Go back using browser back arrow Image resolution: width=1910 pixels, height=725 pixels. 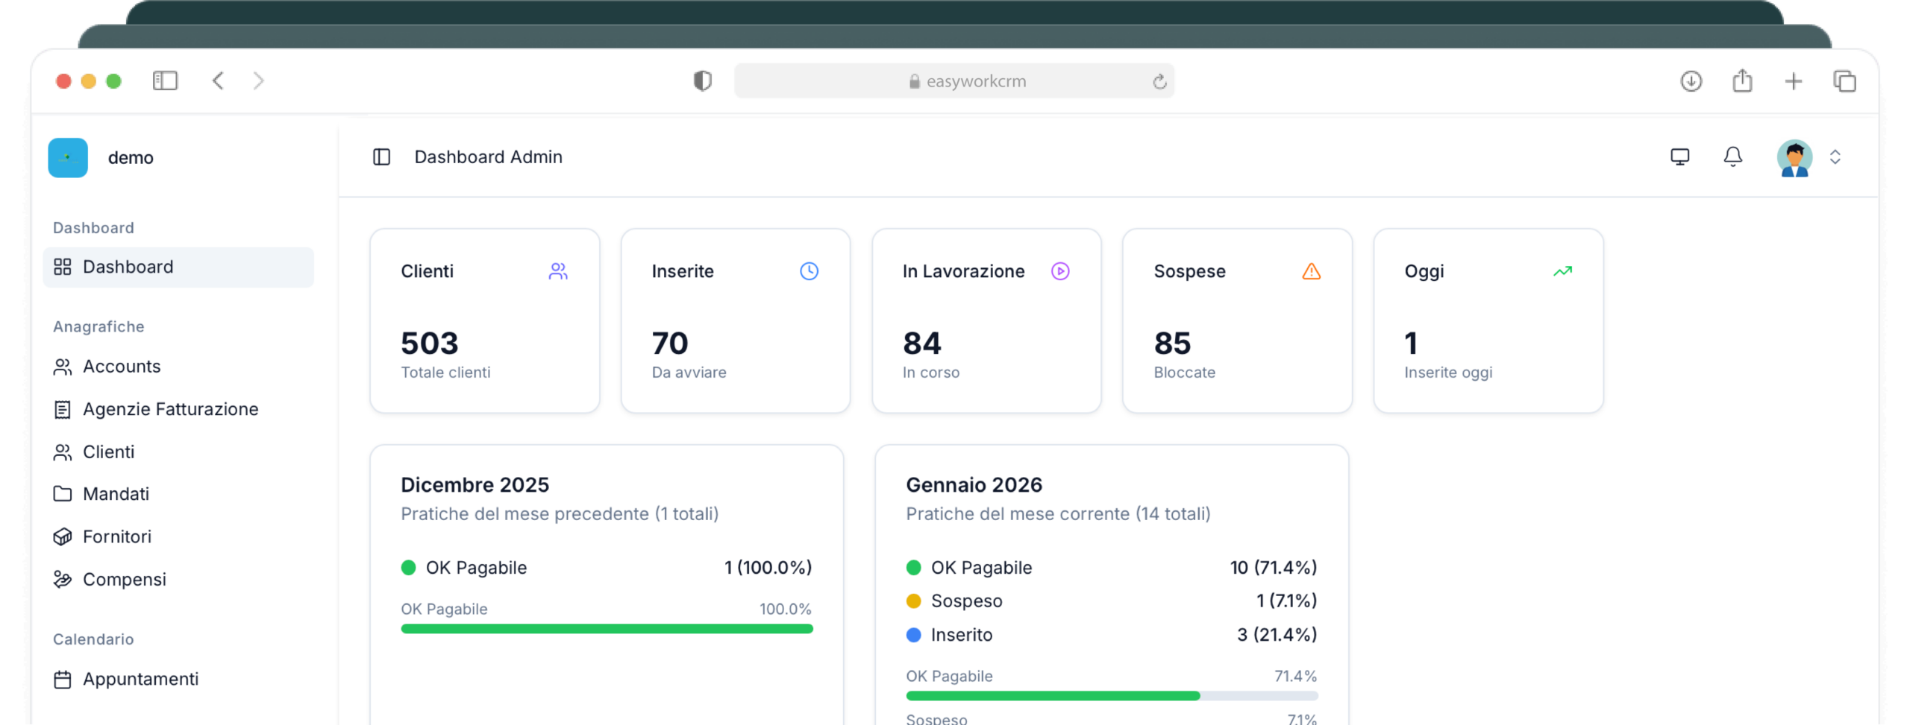coord(218,80)
